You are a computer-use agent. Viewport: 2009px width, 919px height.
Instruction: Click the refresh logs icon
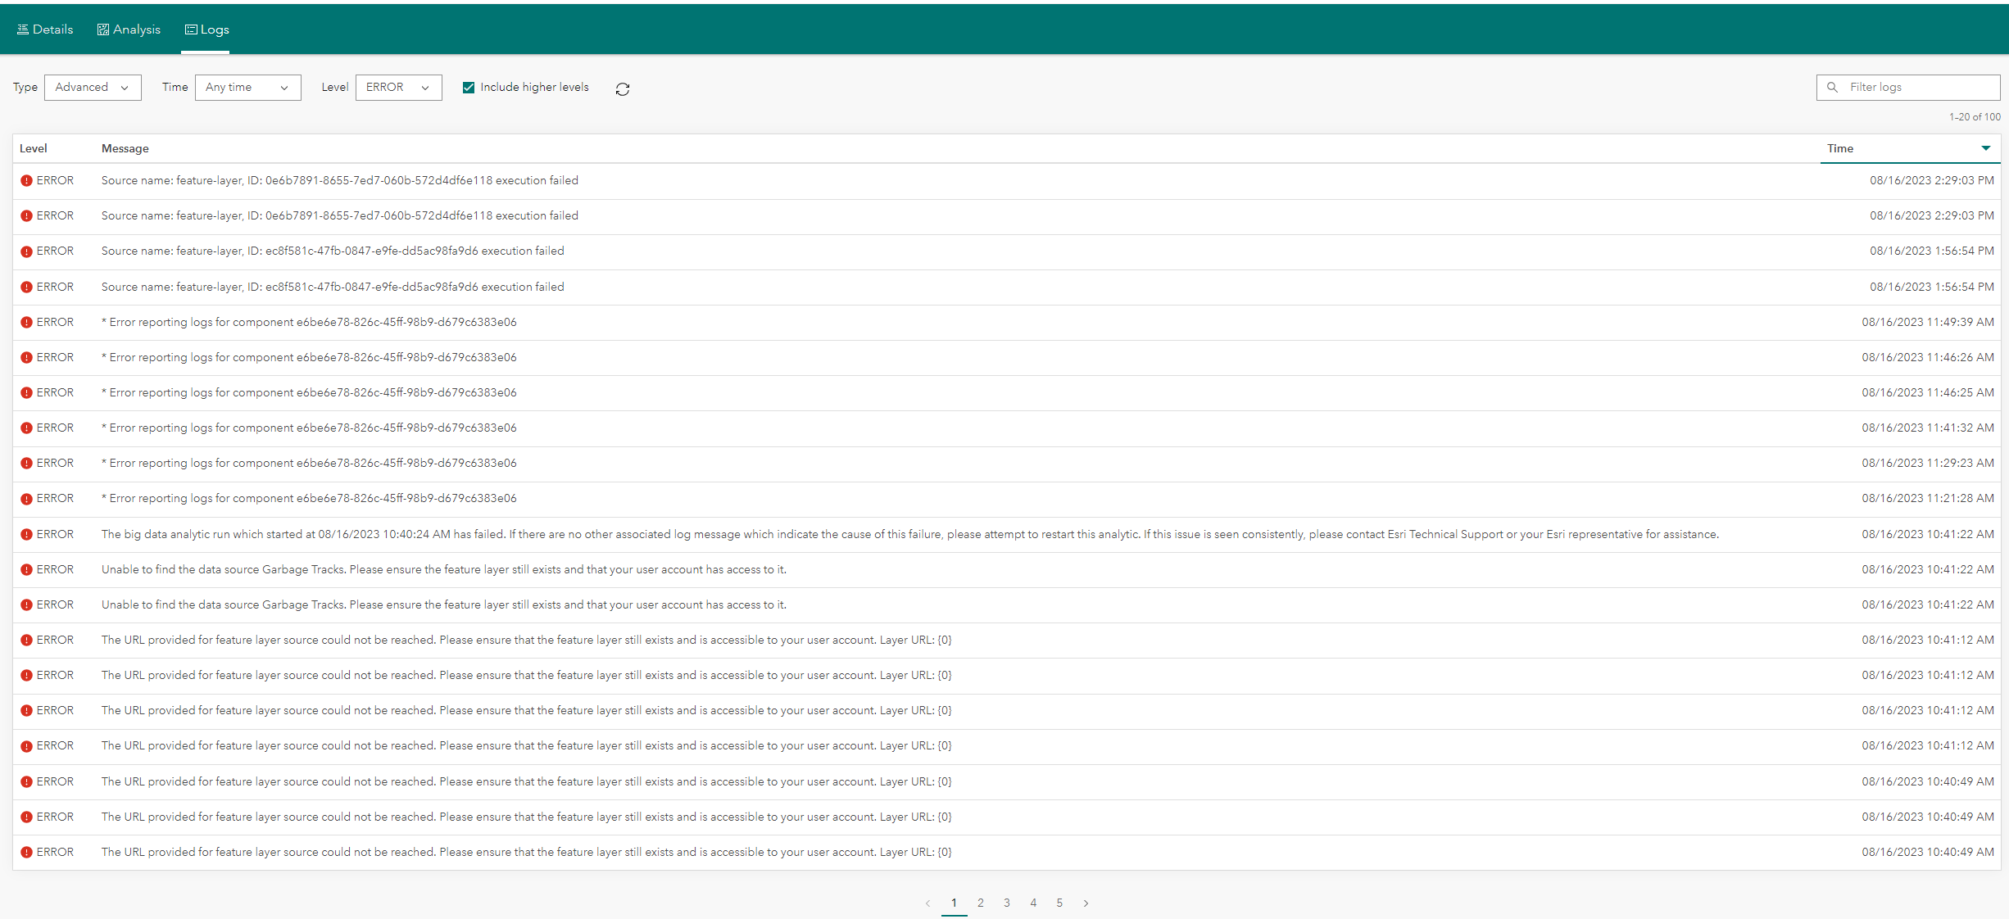pos(623,88)
